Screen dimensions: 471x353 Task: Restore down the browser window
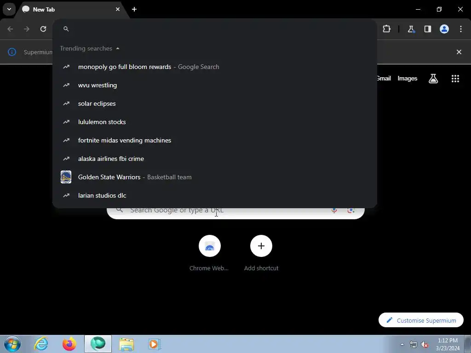coord(439,9)
